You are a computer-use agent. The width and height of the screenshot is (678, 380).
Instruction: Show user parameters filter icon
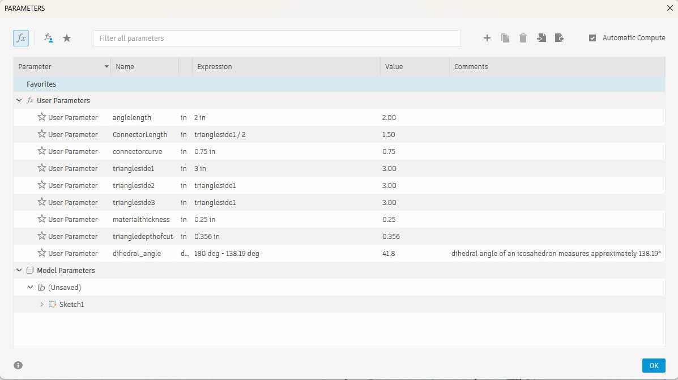[x=49, y=38]
